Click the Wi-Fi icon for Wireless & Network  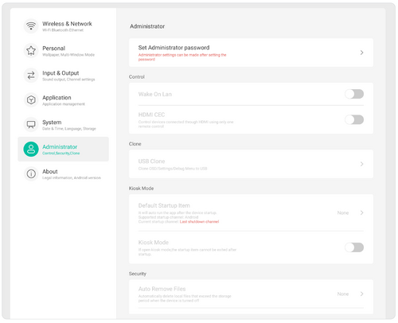click(x=31, y=26)
